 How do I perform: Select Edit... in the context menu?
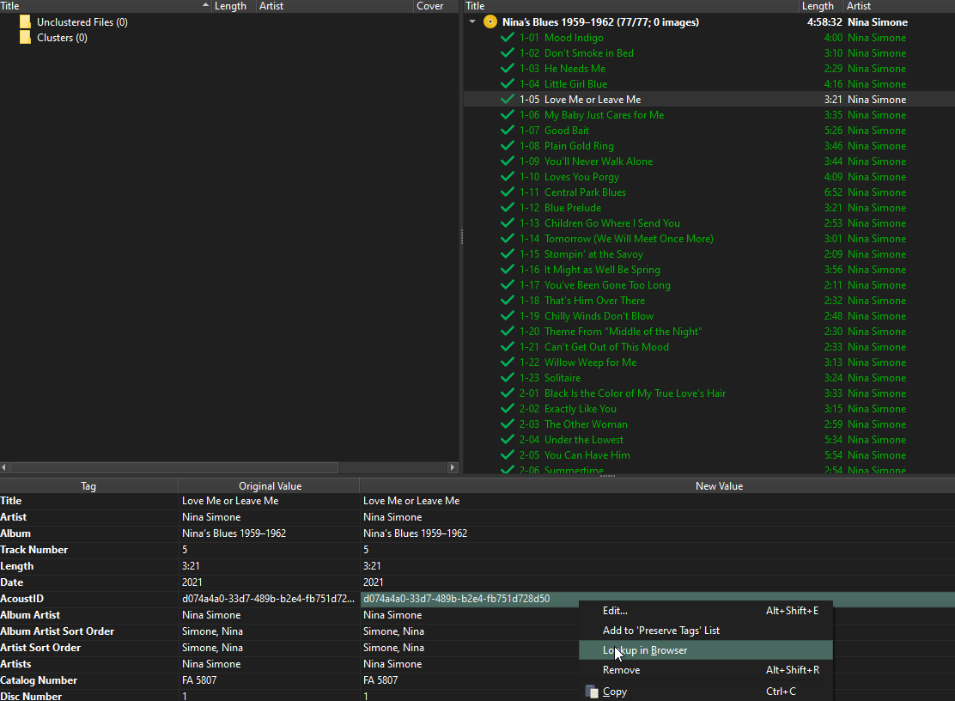(615, 611)
